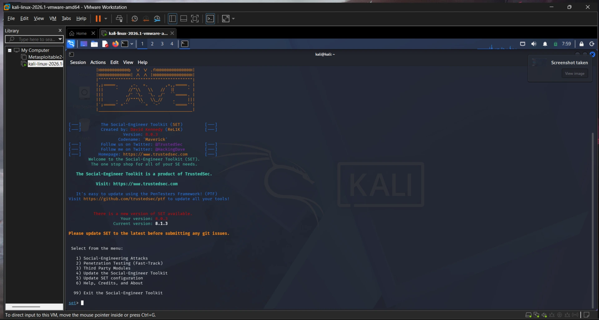Enter full screen mode
The image size is (599, 320).
coord(195,19)
